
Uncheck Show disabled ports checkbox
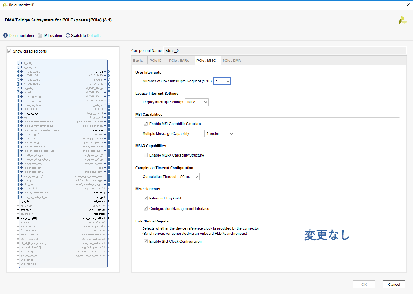pyautogui.click(x=10, y=51)
